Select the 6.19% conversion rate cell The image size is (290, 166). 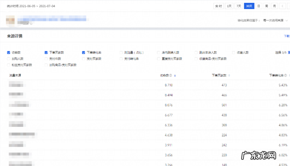click(x=283, y=145)
